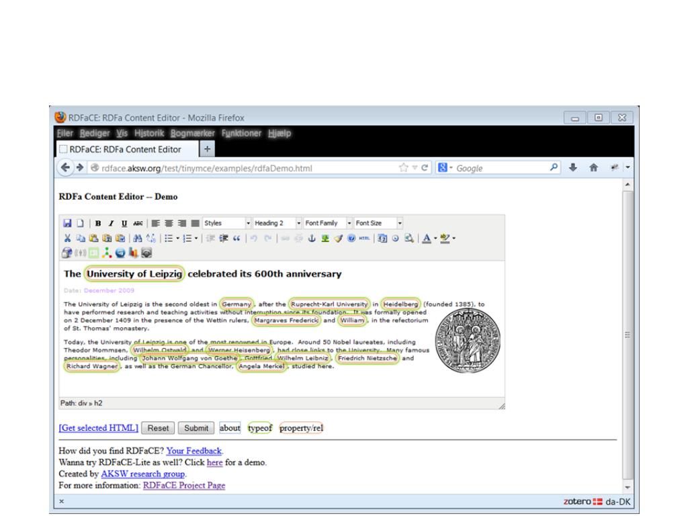Click Paste from Word icon
Viewport: 688px width, 516px height.
pyautogui.click(x=120, y=239)
